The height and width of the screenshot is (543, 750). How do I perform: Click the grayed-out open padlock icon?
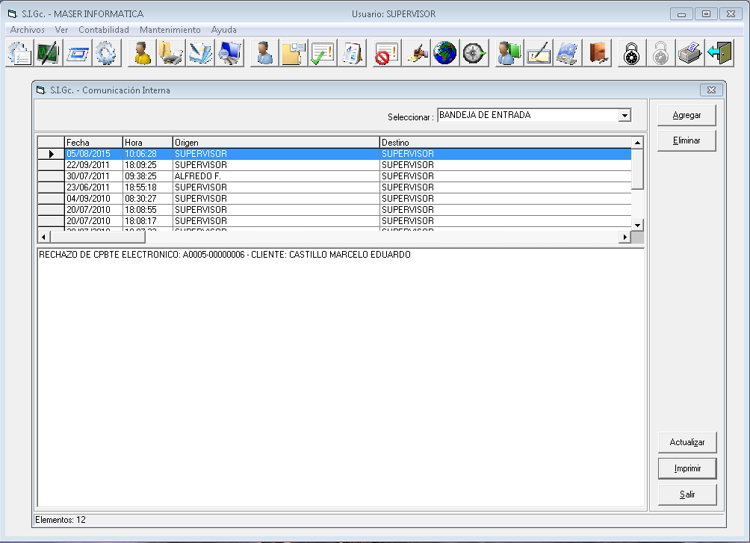point(660,53)
